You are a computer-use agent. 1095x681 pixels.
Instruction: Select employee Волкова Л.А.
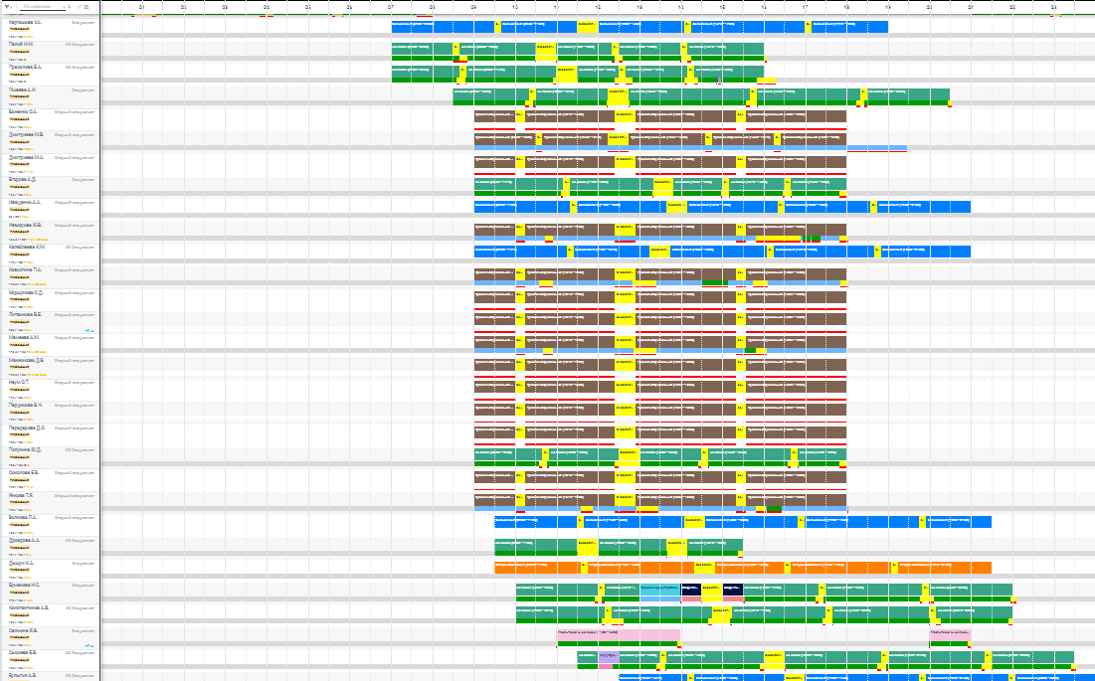[x=22, y=518]
